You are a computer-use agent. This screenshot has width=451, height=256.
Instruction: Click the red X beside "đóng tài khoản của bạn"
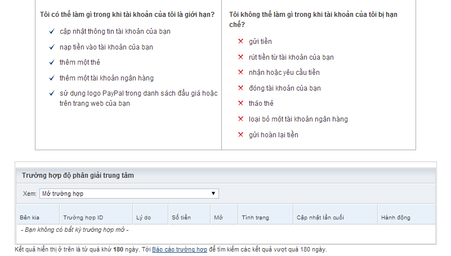click(x=241, y=88)
